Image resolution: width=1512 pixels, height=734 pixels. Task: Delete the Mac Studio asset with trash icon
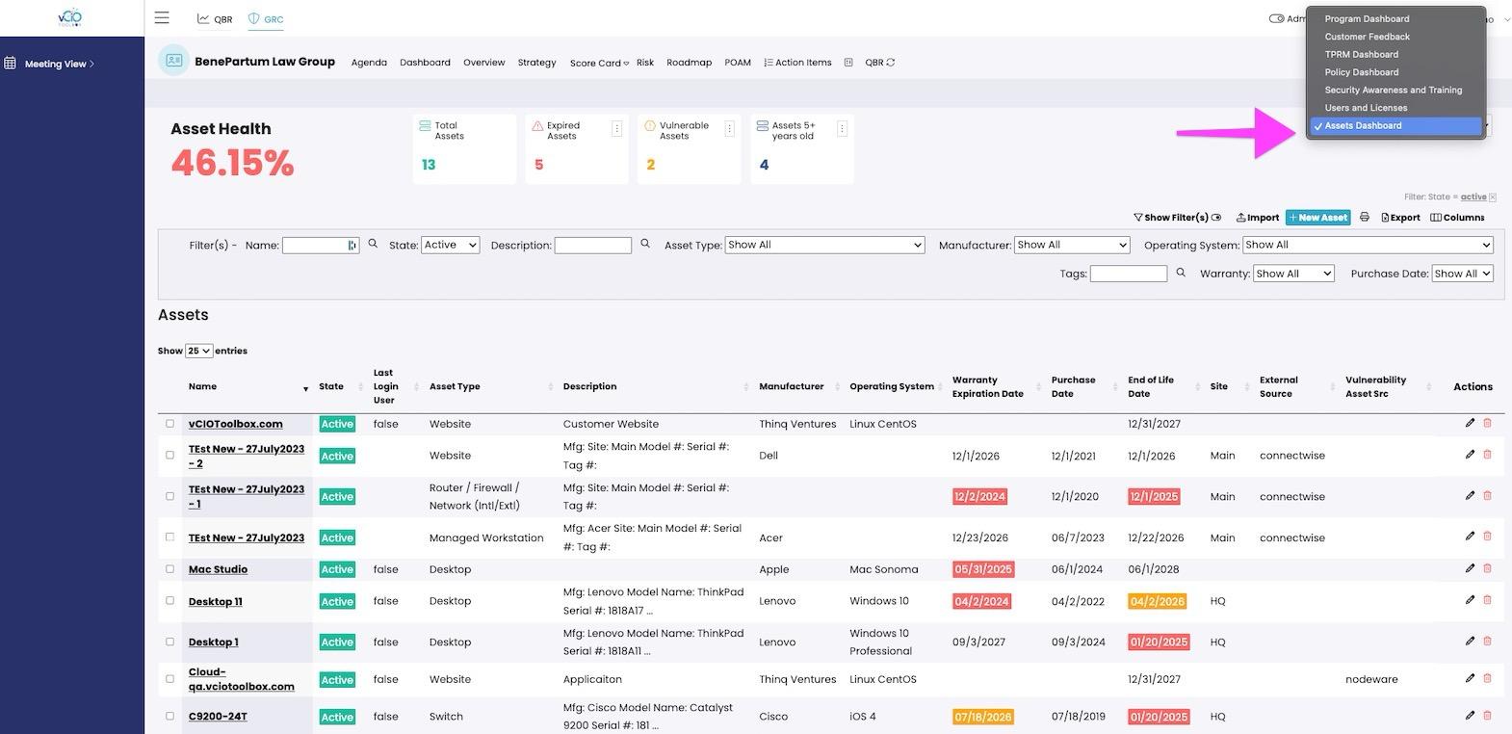(1487, 568)
